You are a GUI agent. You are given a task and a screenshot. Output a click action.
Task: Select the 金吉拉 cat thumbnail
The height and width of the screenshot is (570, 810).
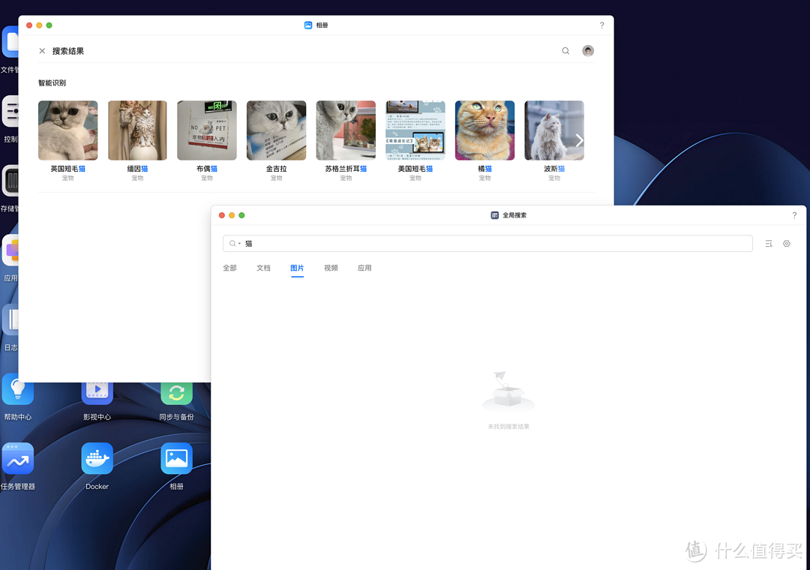click(x=276, y=130)
